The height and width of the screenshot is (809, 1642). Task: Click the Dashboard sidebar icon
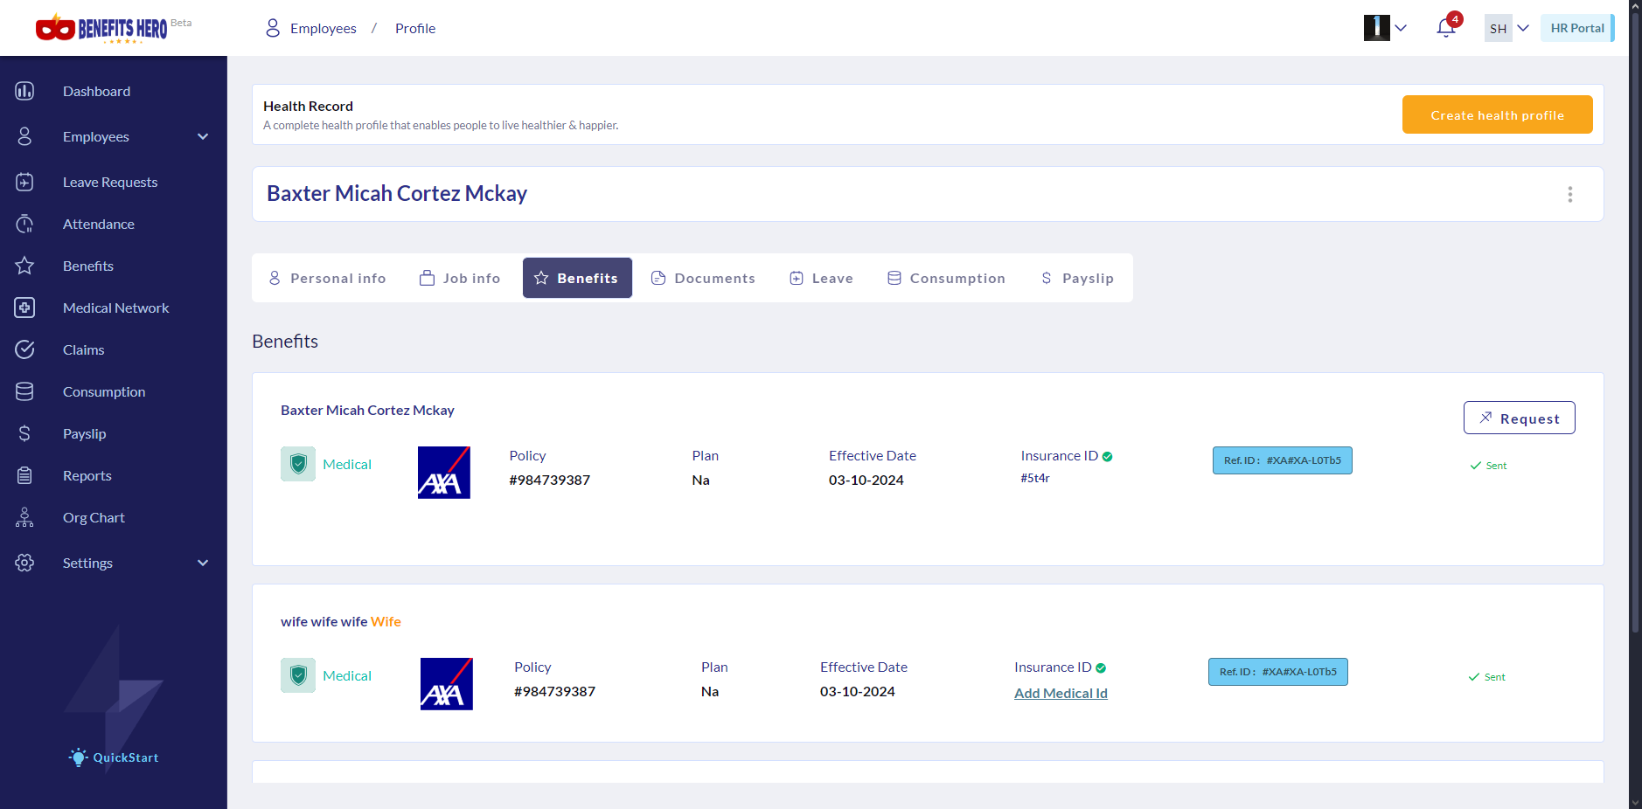point(24,91)
